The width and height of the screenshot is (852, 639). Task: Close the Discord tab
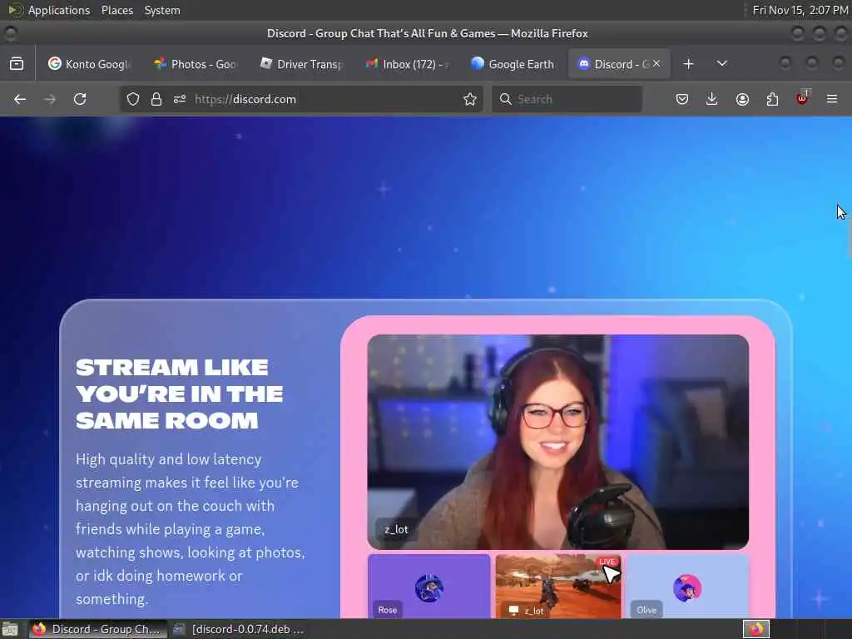[x=656, y=63]
